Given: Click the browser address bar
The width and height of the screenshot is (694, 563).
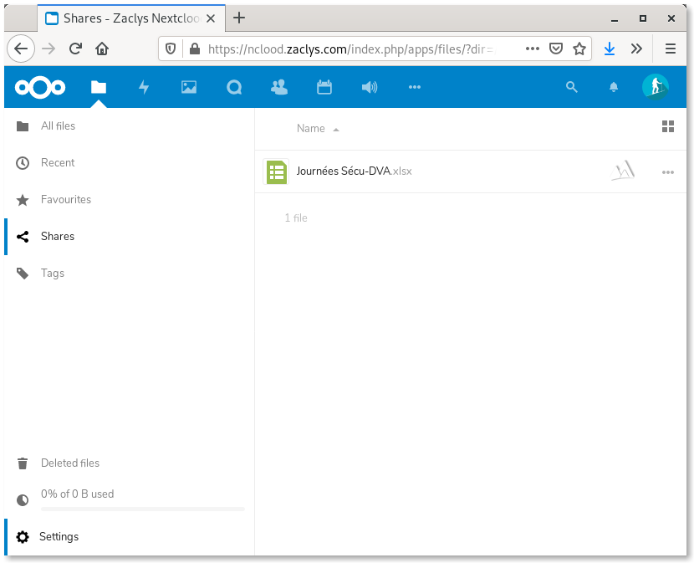Looking at the screenshot, I should tap(351, 49).
